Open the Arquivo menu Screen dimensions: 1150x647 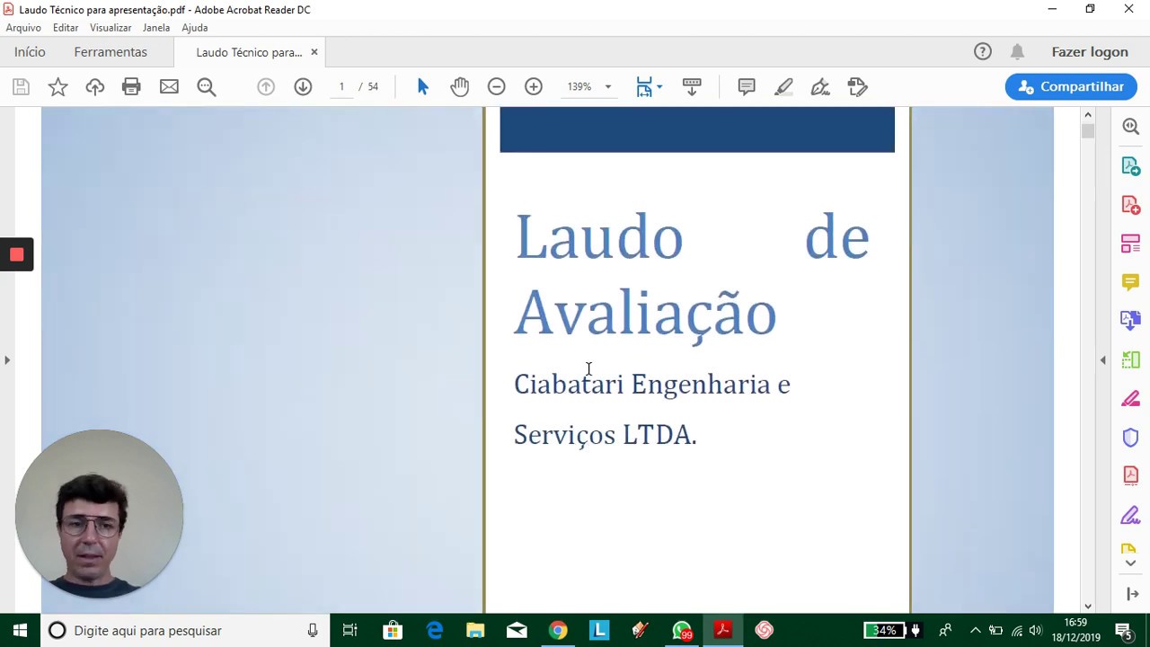tap(23, 28)
